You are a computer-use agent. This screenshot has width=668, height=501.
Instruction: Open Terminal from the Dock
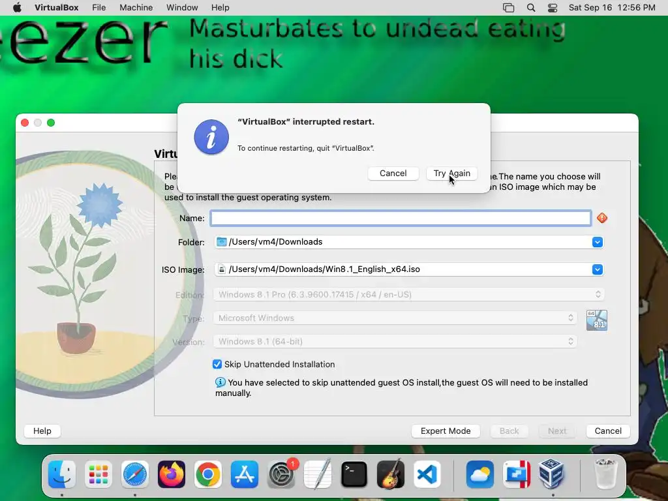[354, 474]
